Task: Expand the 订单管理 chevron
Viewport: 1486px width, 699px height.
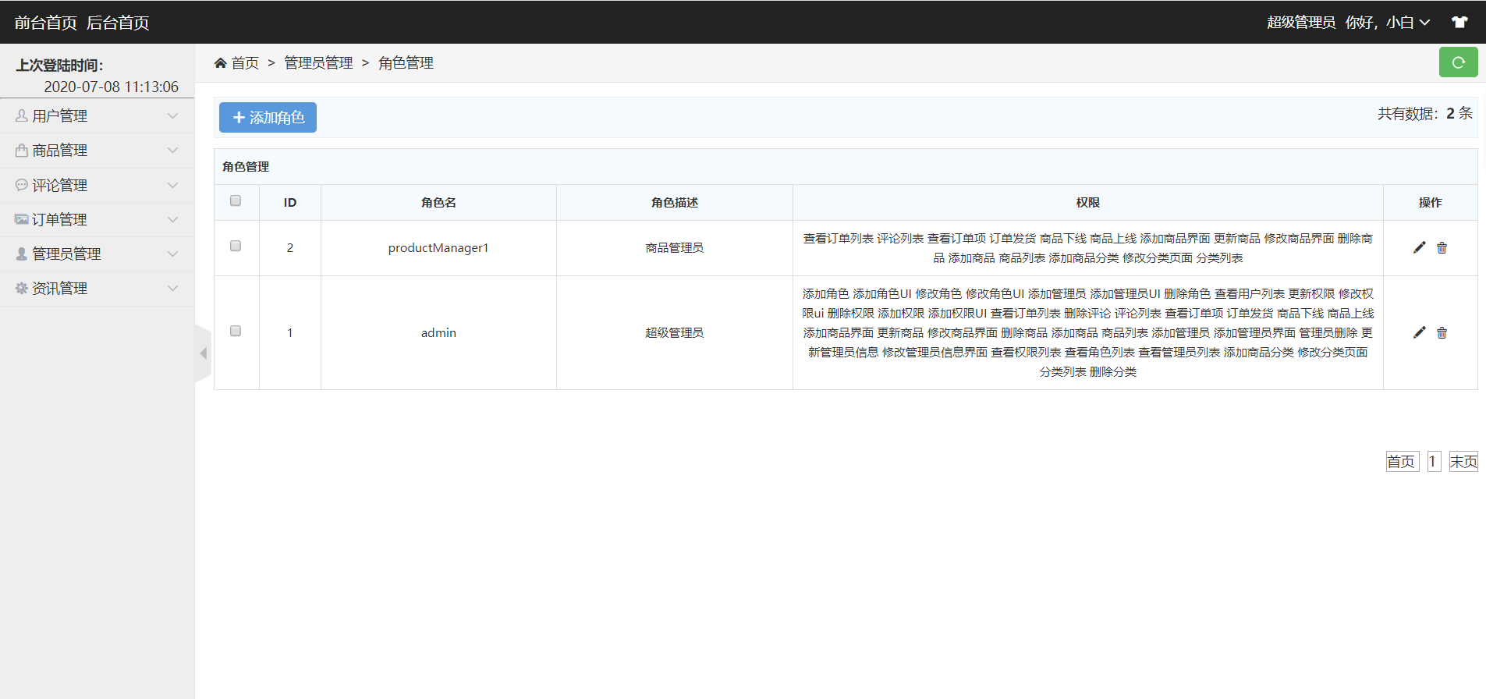Action: coord(172,219)
